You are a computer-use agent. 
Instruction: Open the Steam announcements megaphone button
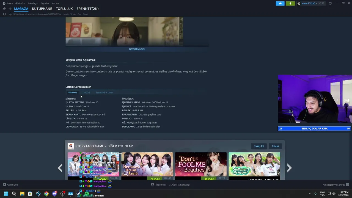coord(280,3)
